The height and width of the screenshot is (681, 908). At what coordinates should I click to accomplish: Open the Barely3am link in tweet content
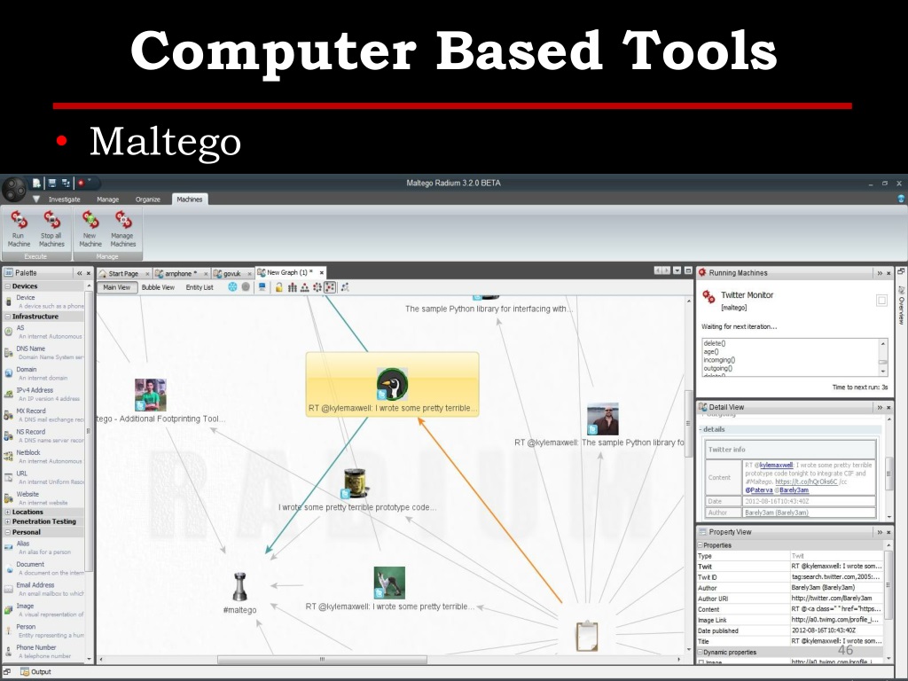tap(794, 489)
